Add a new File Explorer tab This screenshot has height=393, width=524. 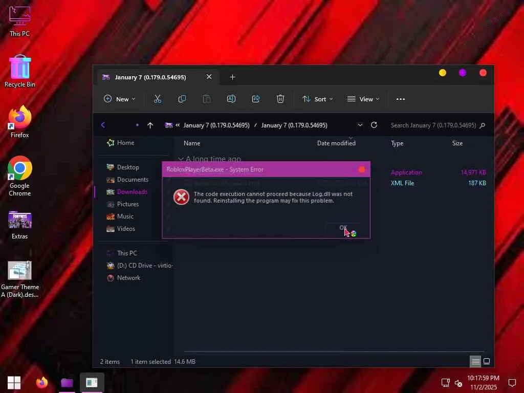pos(233,77)
